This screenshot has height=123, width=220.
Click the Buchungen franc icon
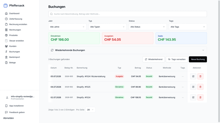pyautogui.click(x=6, y=51)
